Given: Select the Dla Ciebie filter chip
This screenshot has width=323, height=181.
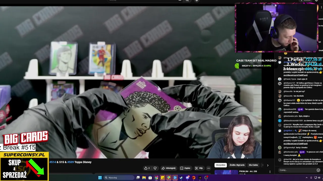Looking at the screenshot, I should click(x=253, y=165).
